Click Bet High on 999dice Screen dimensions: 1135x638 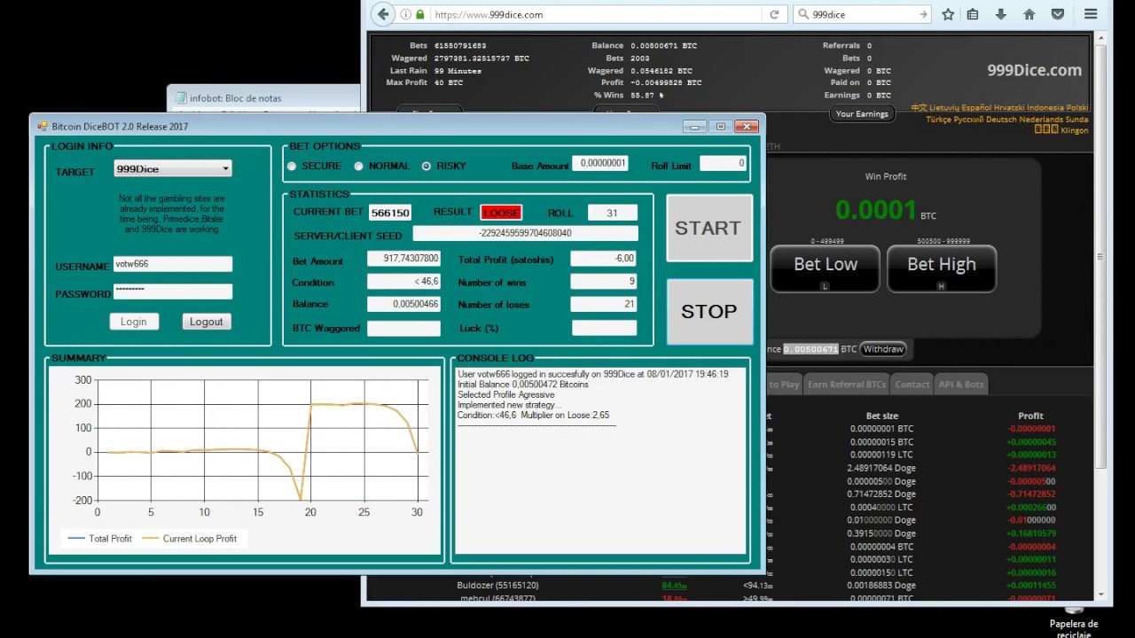(x=942, y=268)
